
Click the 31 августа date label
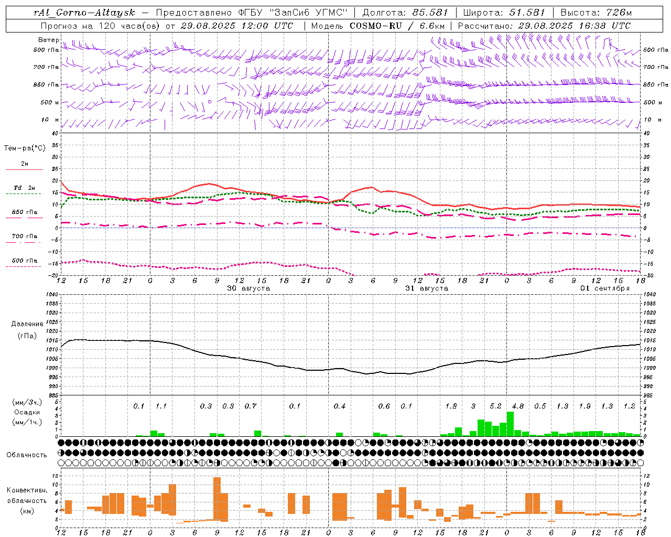pyautogui.click(x=427, y=288)
